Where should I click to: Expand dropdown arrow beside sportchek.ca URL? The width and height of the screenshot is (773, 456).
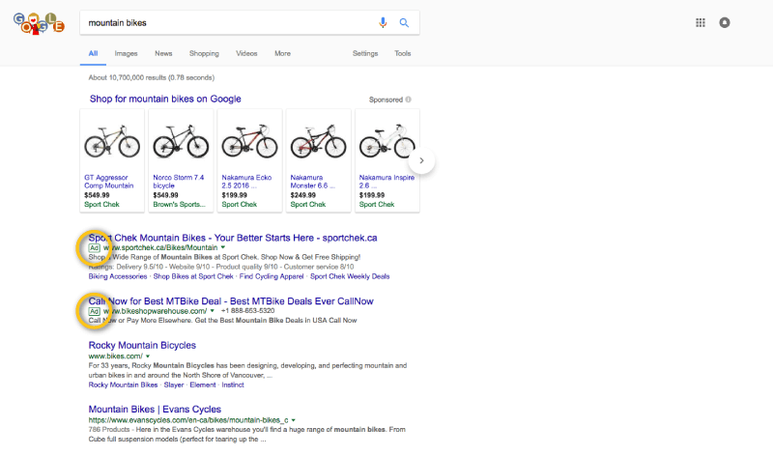pyautogui.click(x=223, y=247)
